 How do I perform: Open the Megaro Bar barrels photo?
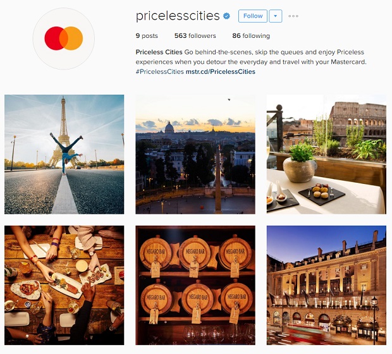pyautogui.click(x=195, y=285)
